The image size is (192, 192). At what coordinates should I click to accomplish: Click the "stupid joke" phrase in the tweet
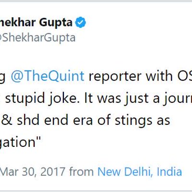point(41,98)
